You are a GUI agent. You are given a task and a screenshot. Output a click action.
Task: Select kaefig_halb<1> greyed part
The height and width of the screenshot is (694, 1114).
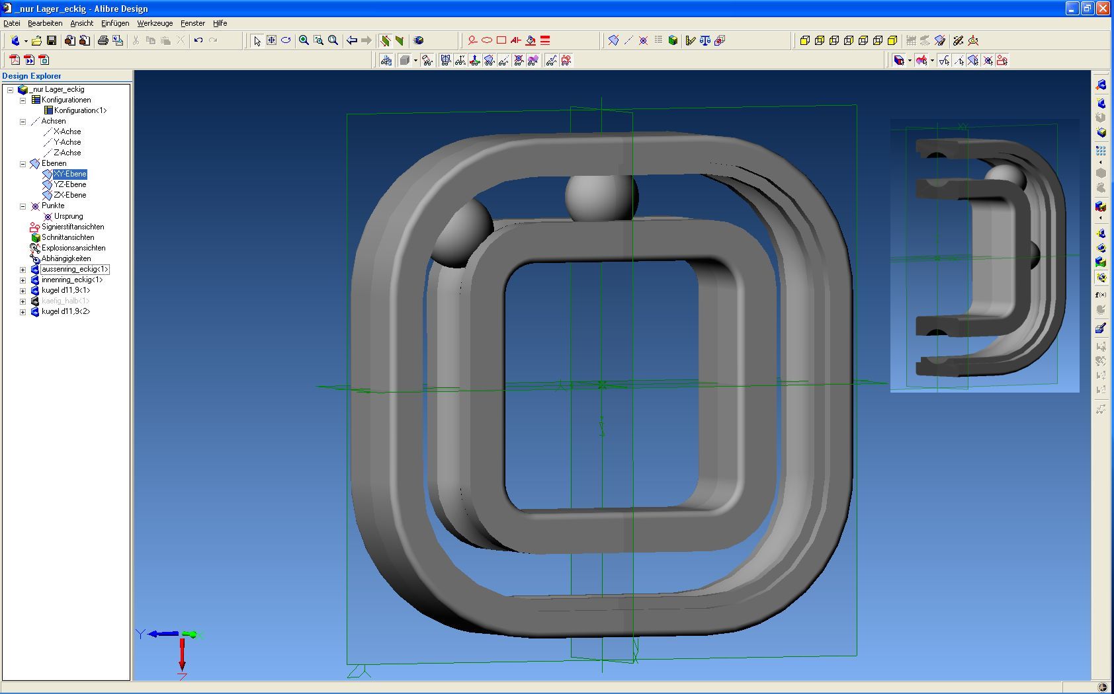click(65, 301)
